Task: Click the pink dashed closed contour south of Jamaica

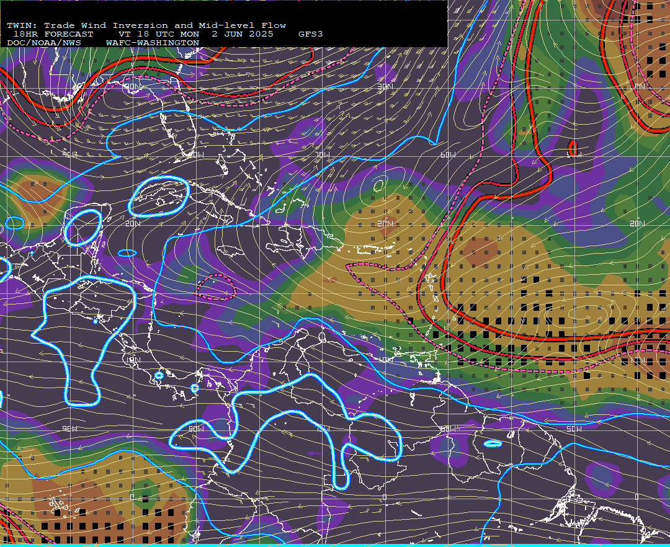Action: 216,287
